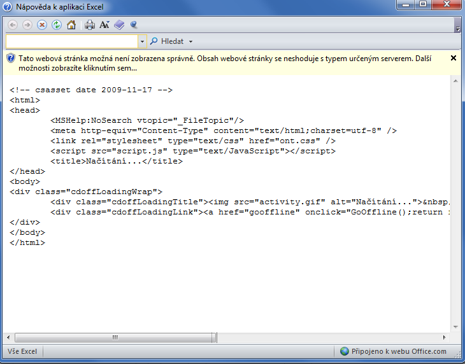Screen dimensions: 465x364
Task: Click the title Načítání... line
Action: pos(117,161)
